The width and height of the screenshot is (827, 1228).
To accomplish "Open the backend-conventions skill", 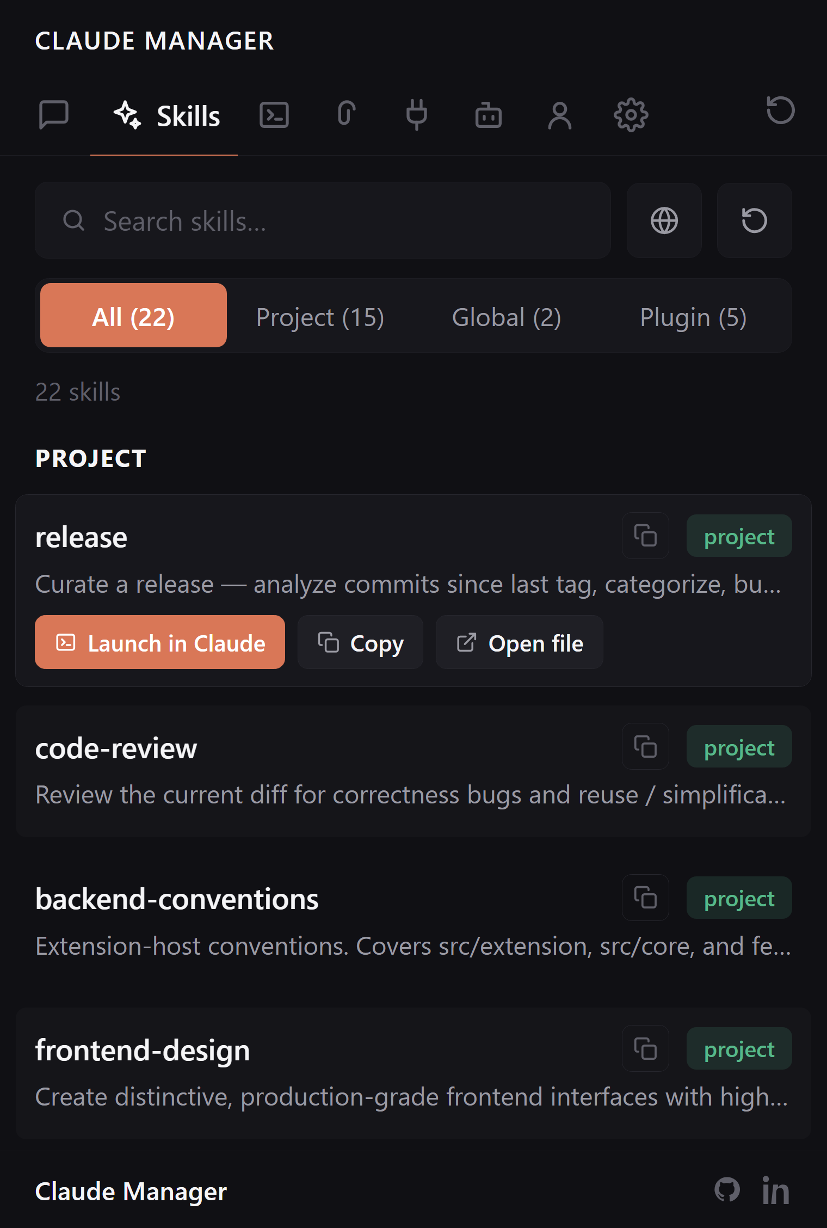I will click(x=414, y=922).
